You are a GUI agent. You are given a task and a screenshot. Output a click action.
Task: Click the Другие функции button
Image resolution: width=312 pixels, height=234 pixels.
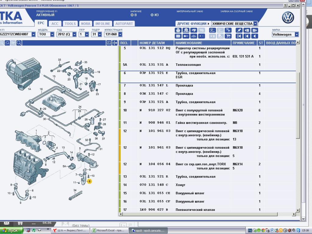pos(193,24)
